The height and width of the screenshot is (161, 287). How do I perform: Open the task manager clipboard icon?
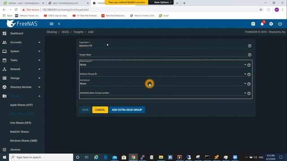click(x=253, y=24)
